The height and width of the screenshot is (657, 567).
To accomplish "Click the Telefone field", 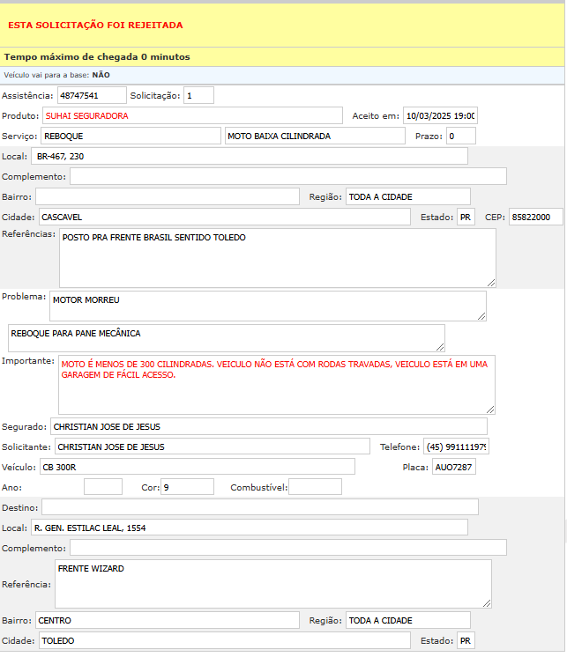I will (x=456, y=447).
